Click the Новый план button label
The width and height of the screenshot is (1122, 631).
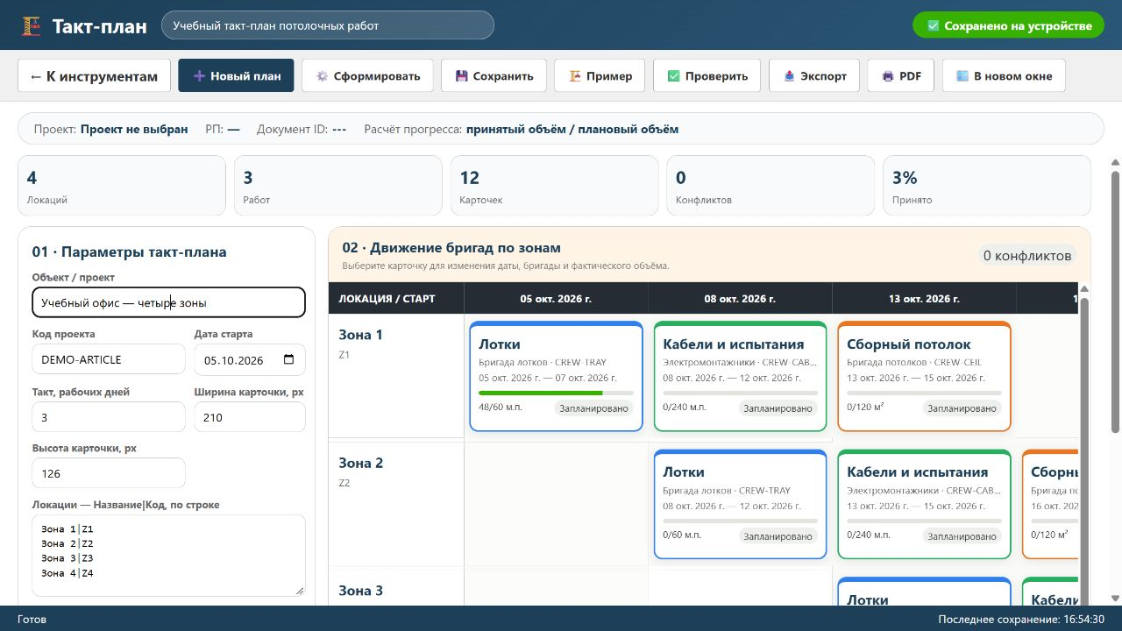pos(245,76)
